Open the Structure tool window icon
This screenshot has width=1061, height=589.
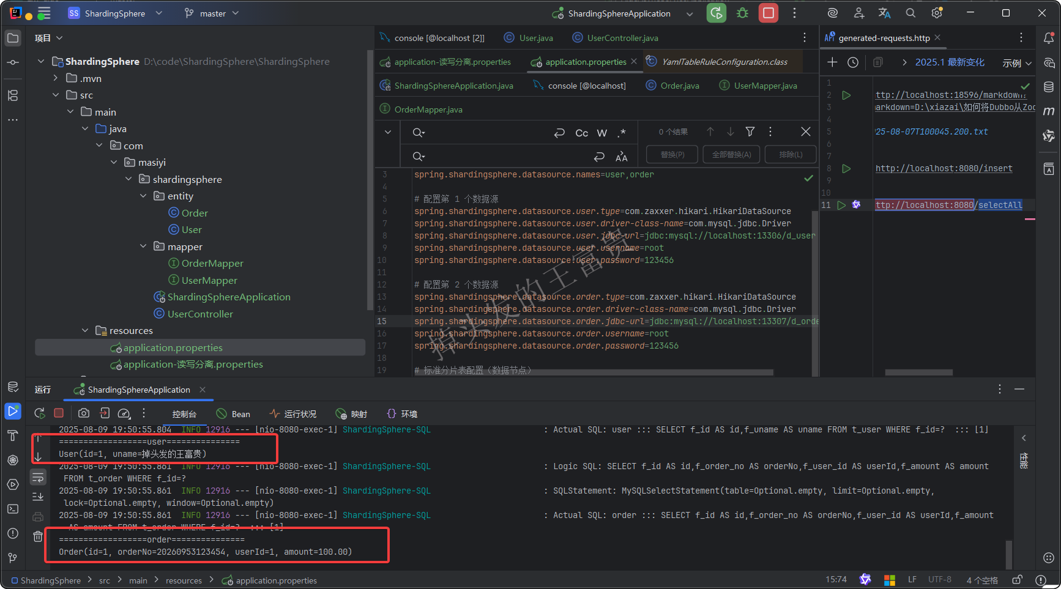point(12,95)
